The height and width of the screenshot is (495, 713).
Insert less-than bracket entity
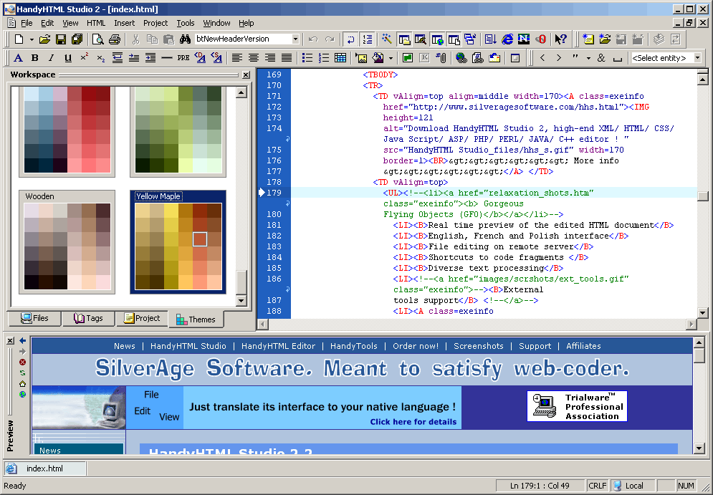[x=542, y=58]
